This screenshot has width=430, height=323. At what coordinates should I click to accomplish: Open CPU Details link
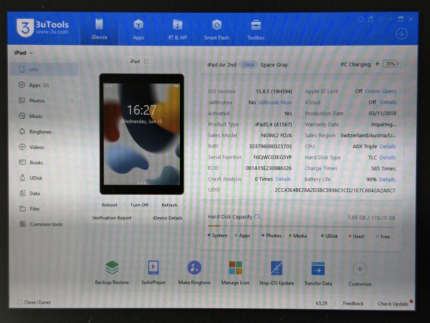(388, 146)
